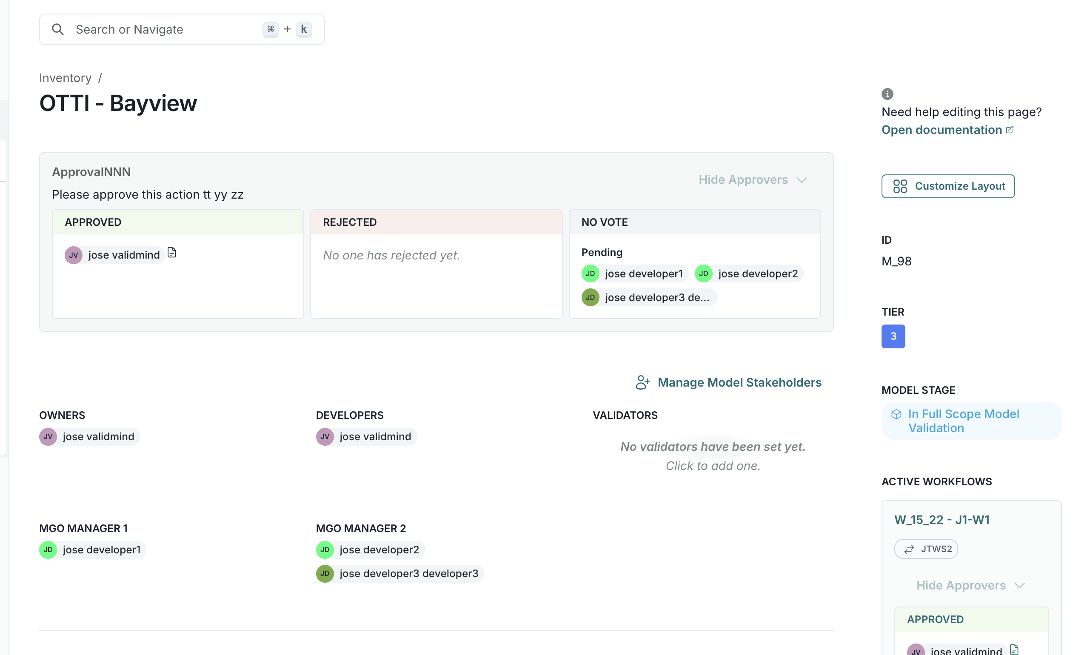This screenshot has height=655, width=1090.
Task: Click to add a validator
Action: tap(713, 465)
